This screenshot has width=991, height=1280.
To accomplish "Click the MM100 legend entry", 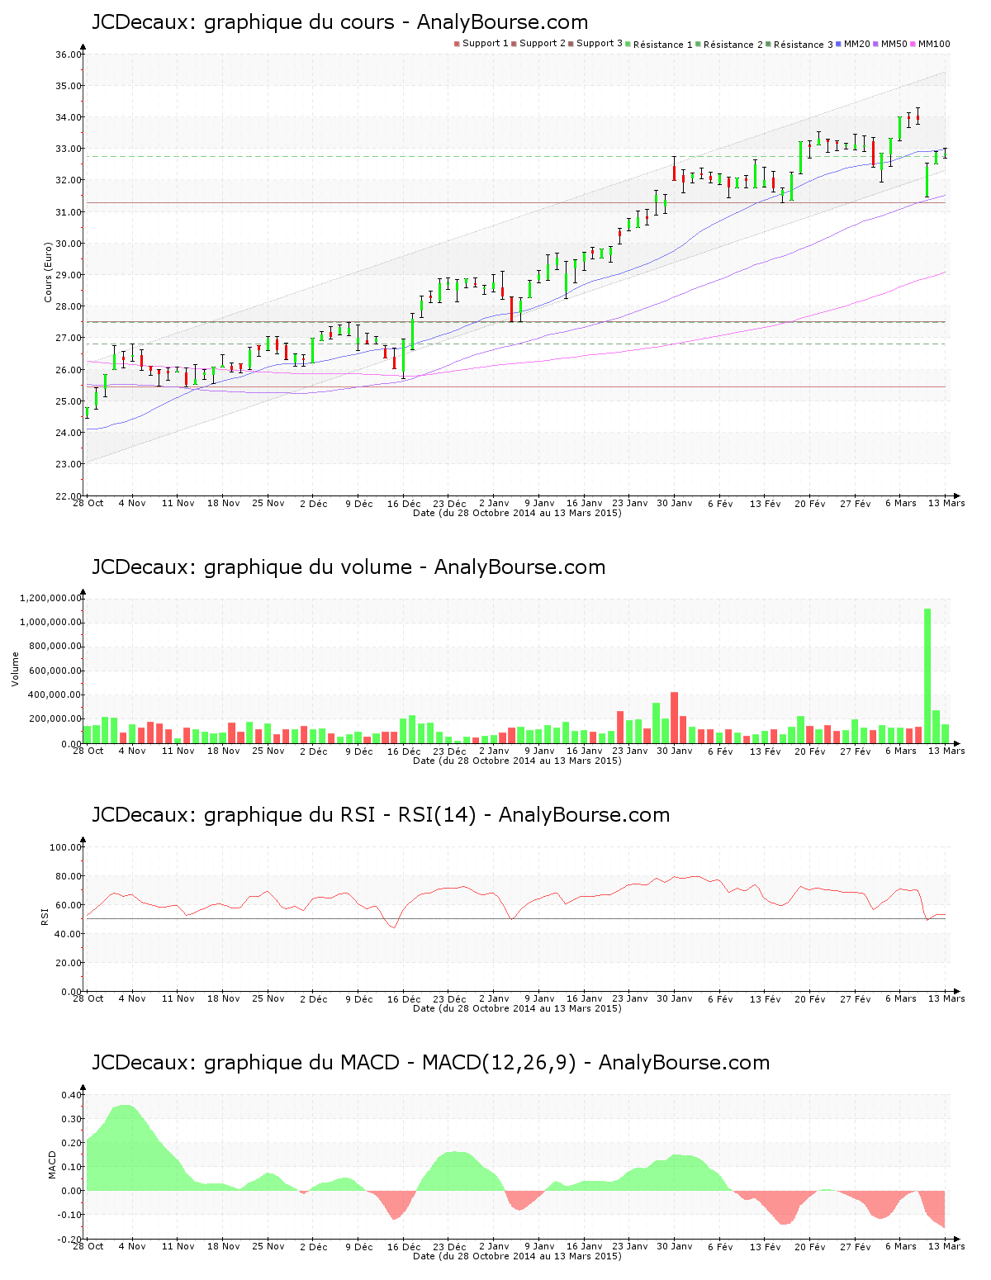I will coord(930,44).
